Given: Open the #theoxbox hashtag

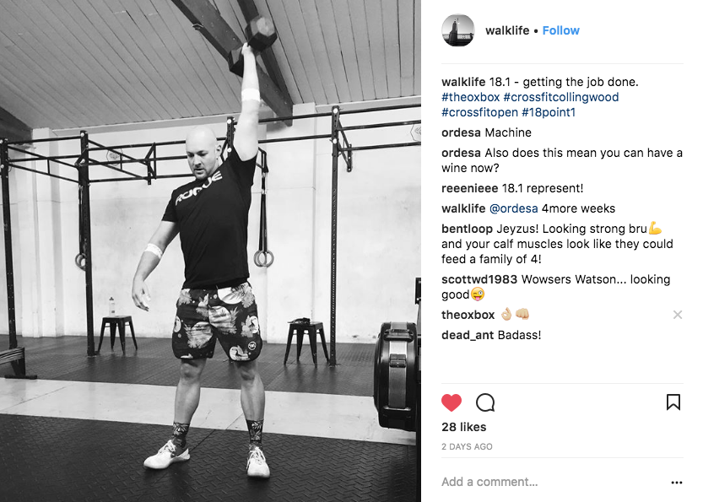Looking at the screenshot, I should [470, 97].
